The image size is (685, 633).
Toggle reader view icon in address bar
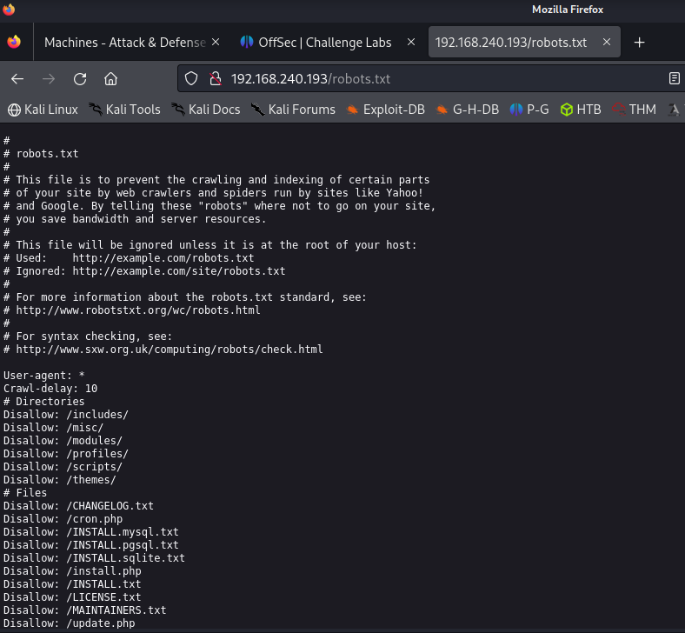pos(674,79)
